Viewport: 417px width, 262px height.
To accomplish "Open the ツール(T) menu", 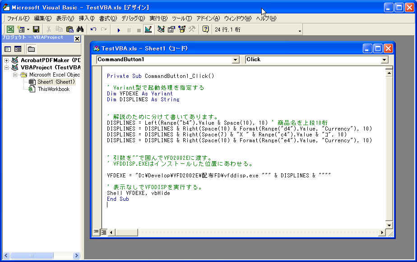I will point(181,18).
